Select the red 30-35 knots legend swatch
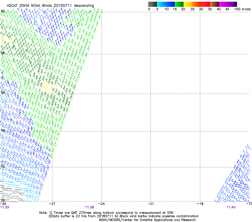The width and height of the screenshot is (252, 222). (x=206, y=4)
